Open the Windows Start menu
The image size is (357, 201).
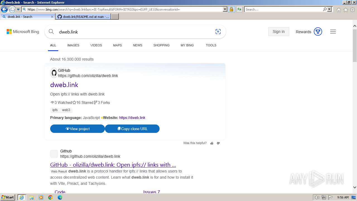8,197
